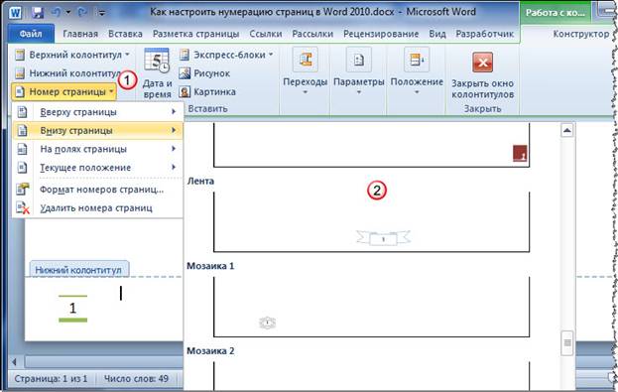Click the Текущее положение menu icon
Image resolution: width=618 pixels, height=392 pixels.
[23, 168]
